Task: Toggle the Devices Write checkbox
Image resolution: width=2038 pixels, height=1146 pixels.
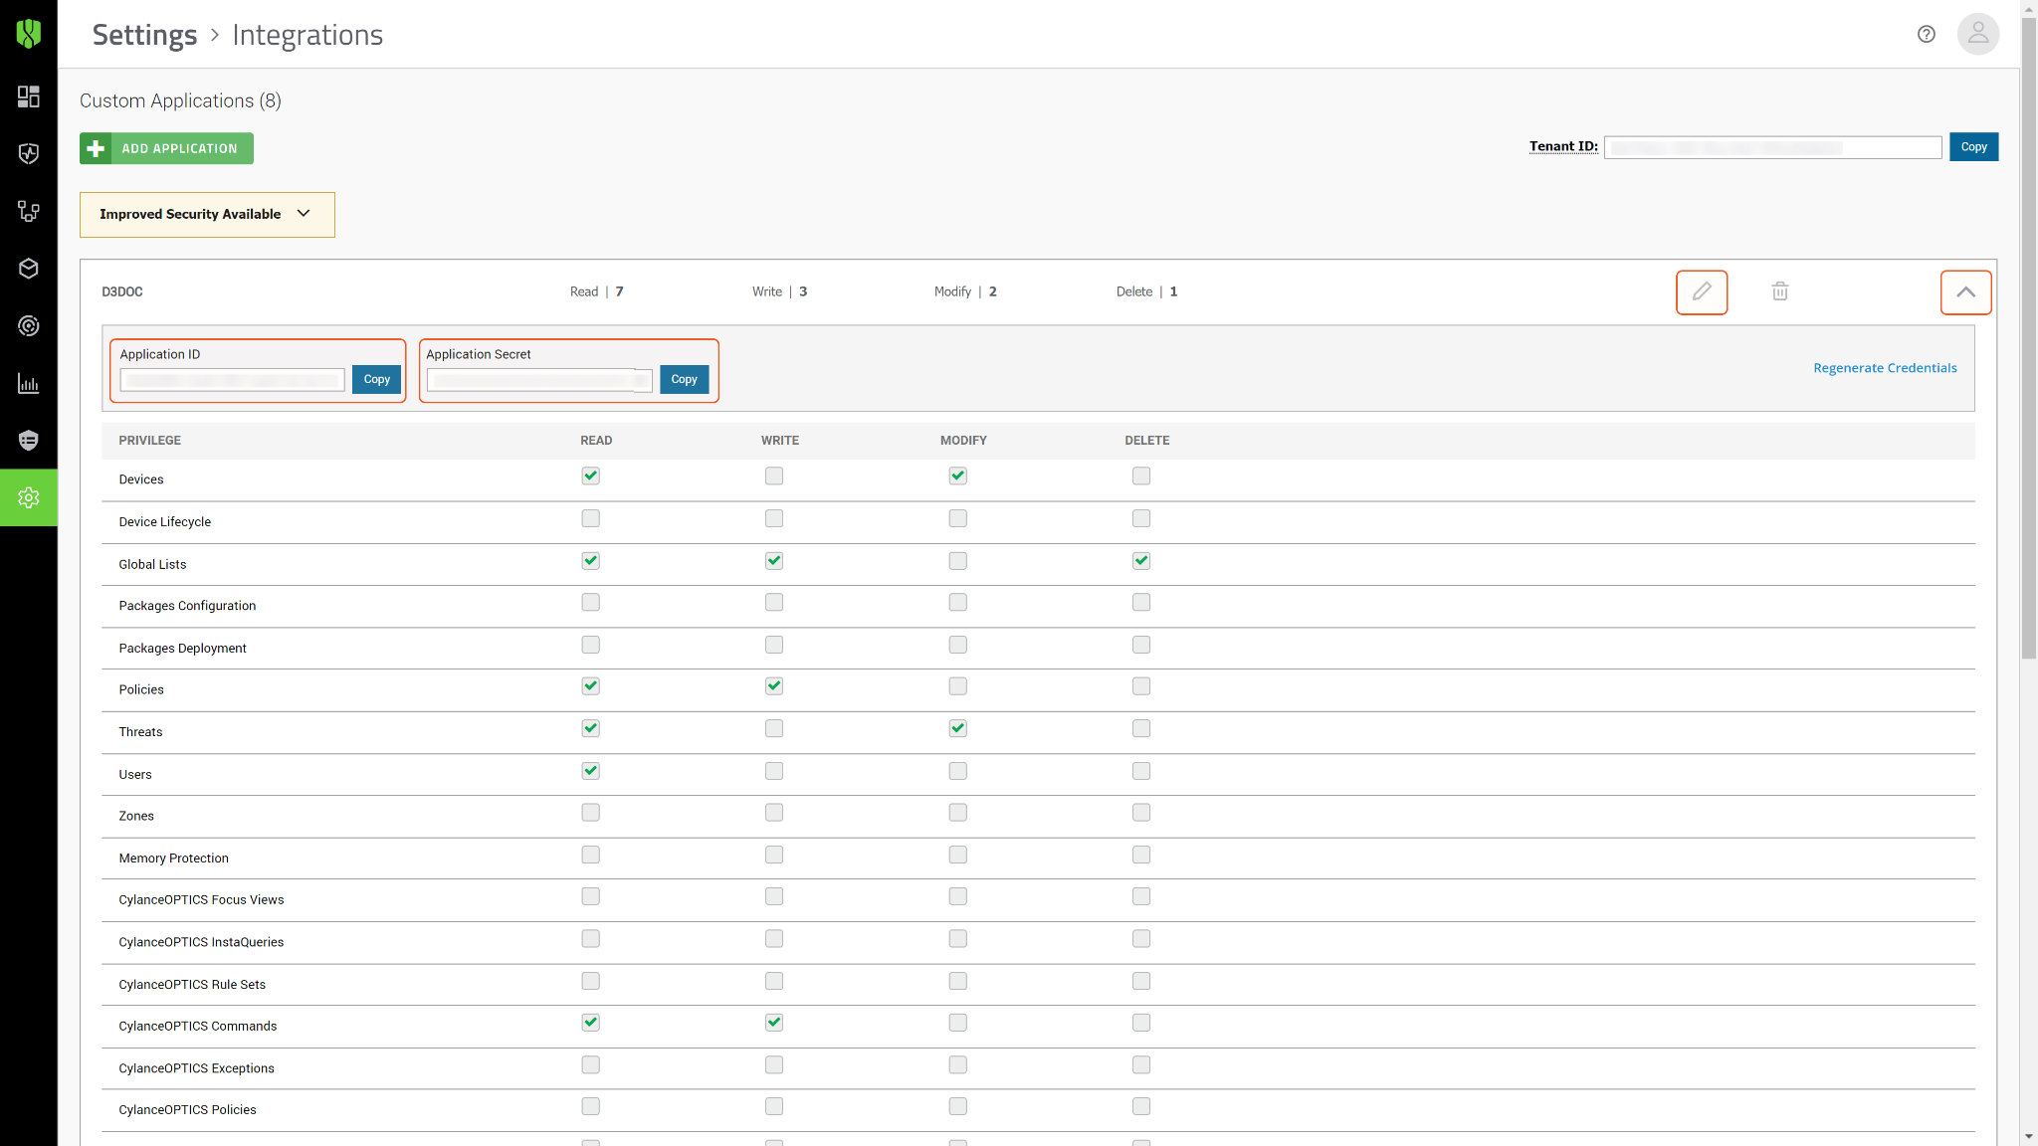Action: (x=774, y=477)
